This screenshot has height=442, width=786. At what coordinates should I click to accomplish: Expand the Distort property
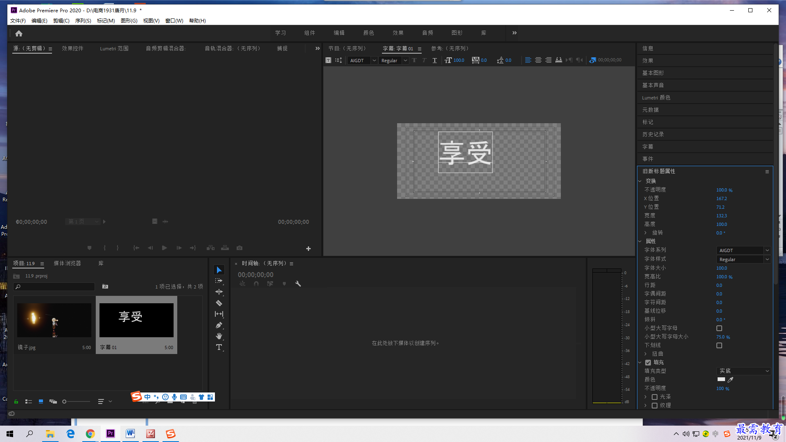point(646,354)
